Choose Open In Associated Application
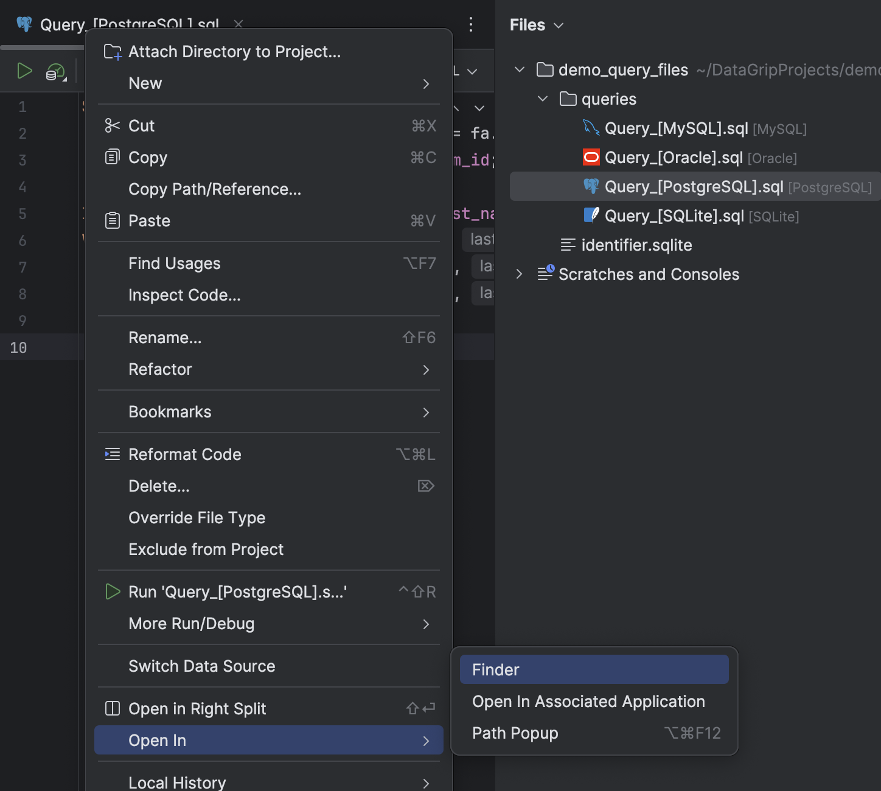This screenshot has width=881, height=791. (x=588, y=701)
